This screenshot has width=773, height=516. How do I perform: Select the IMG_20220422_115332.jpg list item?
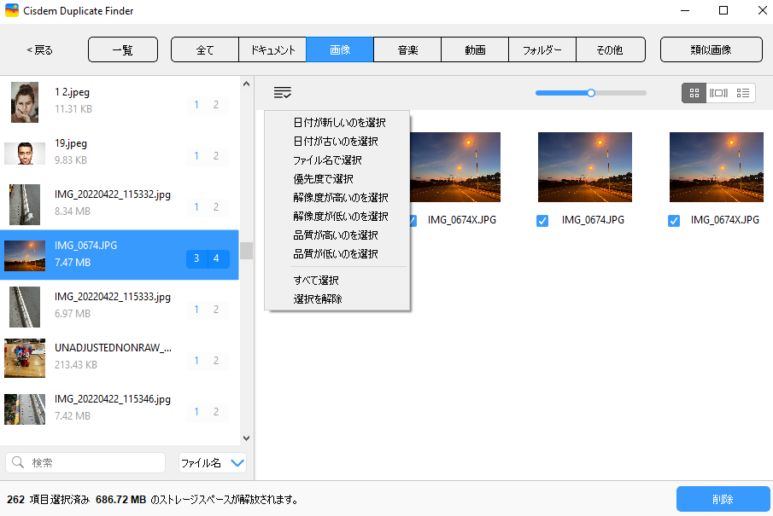[120, 203]
